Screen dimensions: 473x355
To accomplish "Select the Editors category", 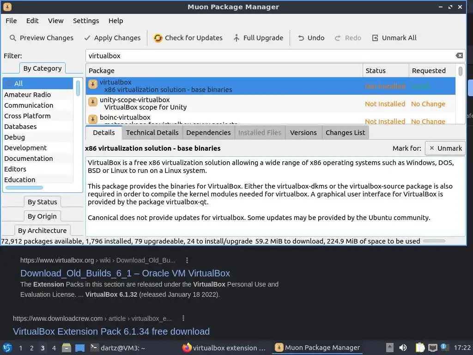I will (38, 169).
